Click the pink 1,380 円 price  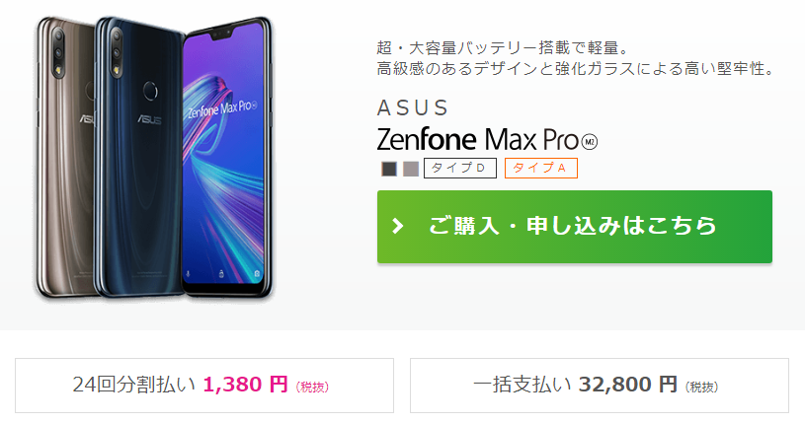tap(245, 385)
